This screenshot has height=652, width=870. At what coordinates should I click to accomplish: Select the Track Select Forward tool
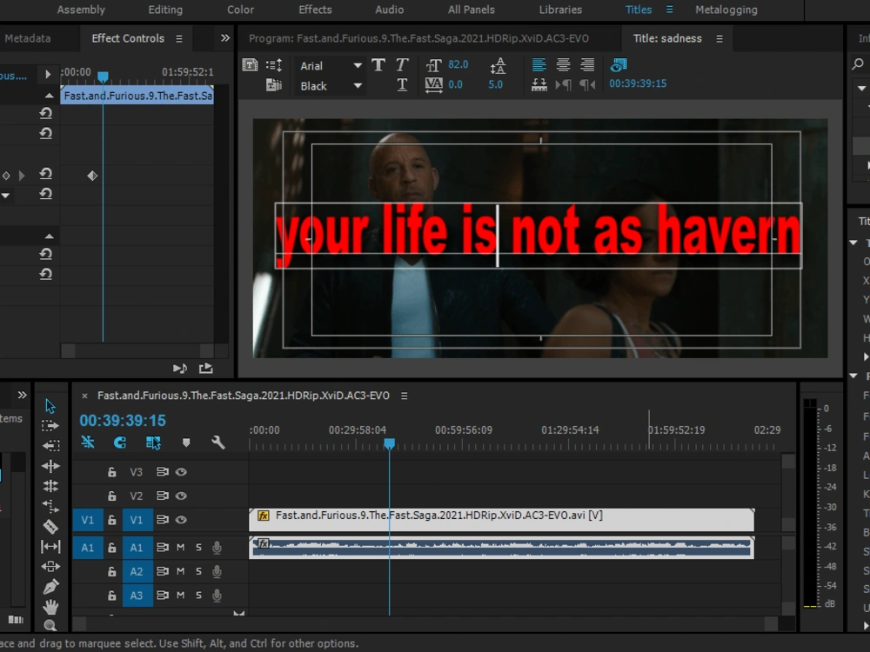tap(50, 426)
